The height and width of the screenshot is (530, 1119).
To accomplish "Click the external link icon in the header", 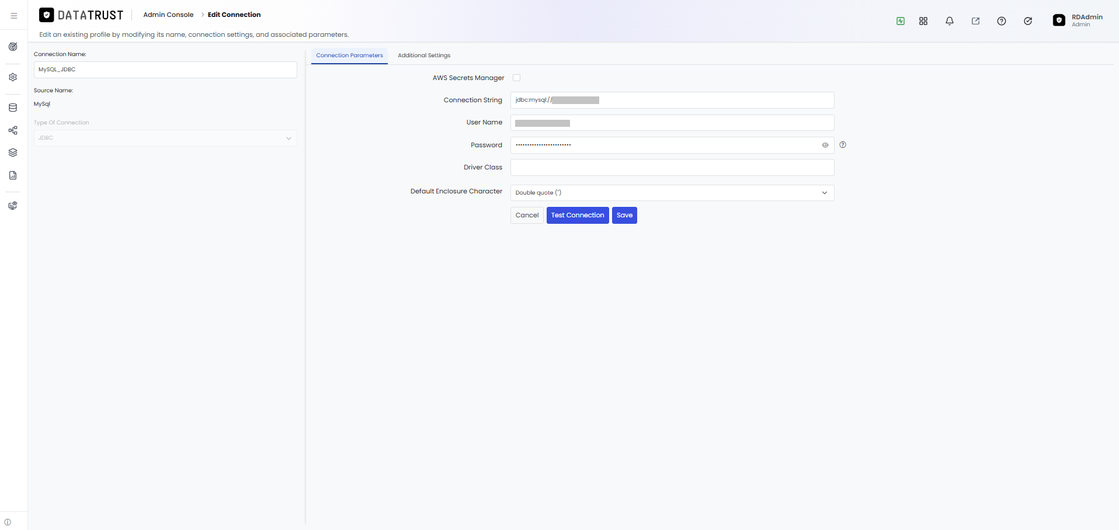I will 975,21.
